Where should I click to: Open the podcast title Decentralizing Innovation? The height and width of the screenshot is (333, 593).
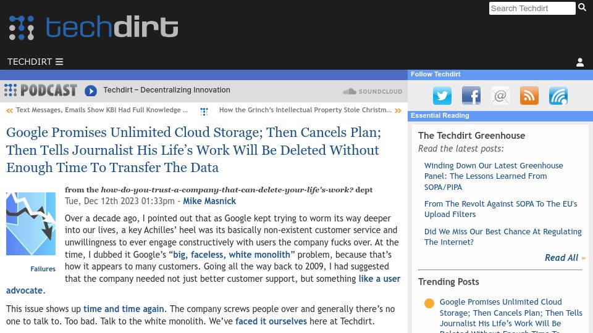(x=167, y=90)
